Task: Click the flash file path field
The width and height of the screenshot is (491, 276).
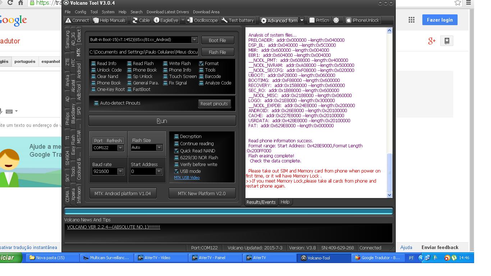Action: click(x=144, y=52)
